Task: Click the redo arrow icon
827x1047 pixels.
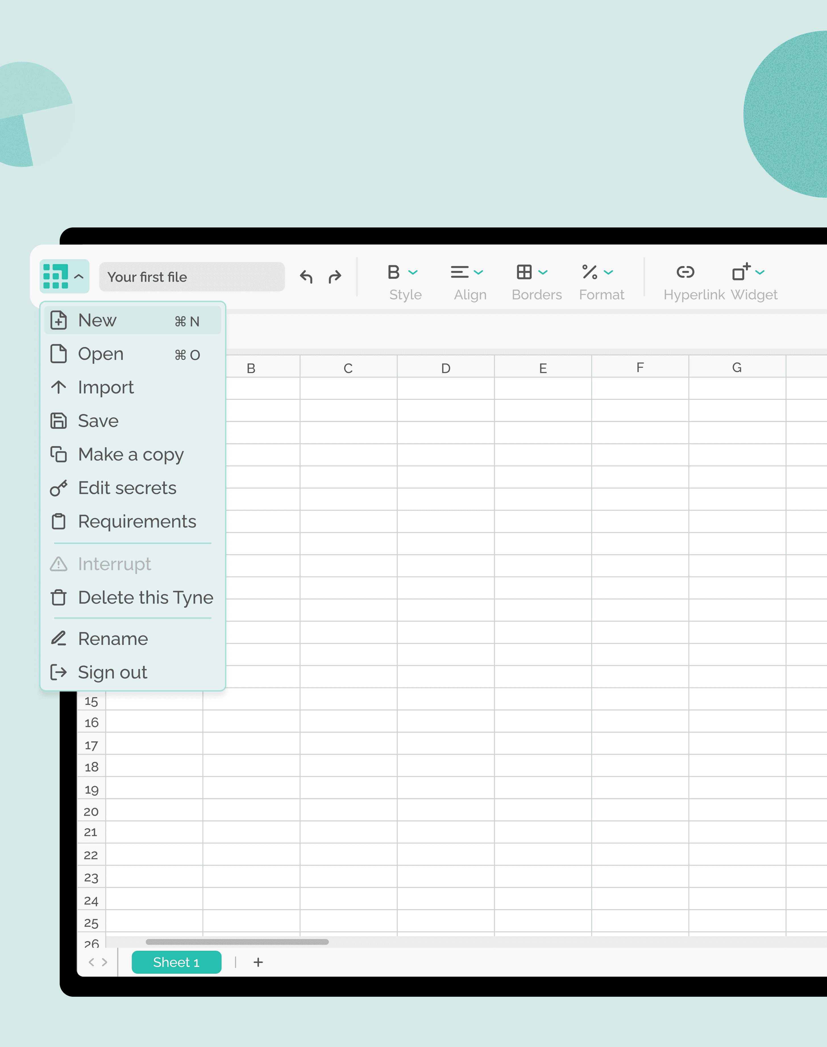Action: [334, 277]
